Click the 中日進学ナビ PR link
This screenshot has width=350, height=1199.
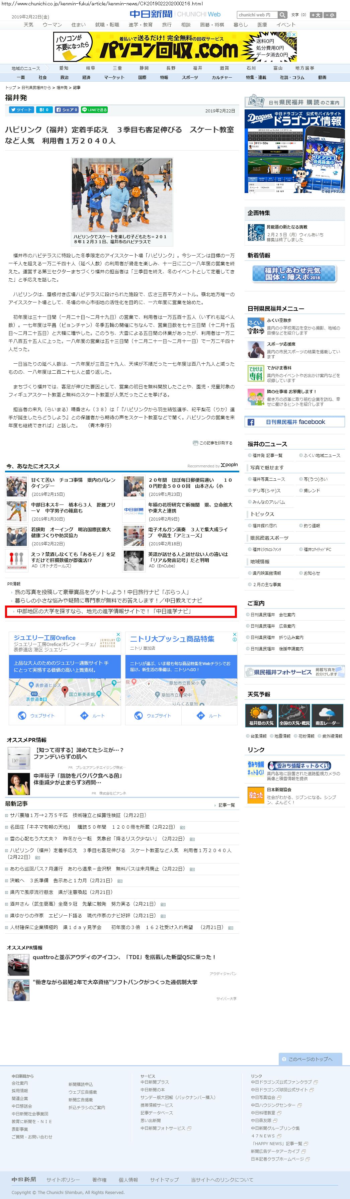pyautogui.click(x=104, y=611)
